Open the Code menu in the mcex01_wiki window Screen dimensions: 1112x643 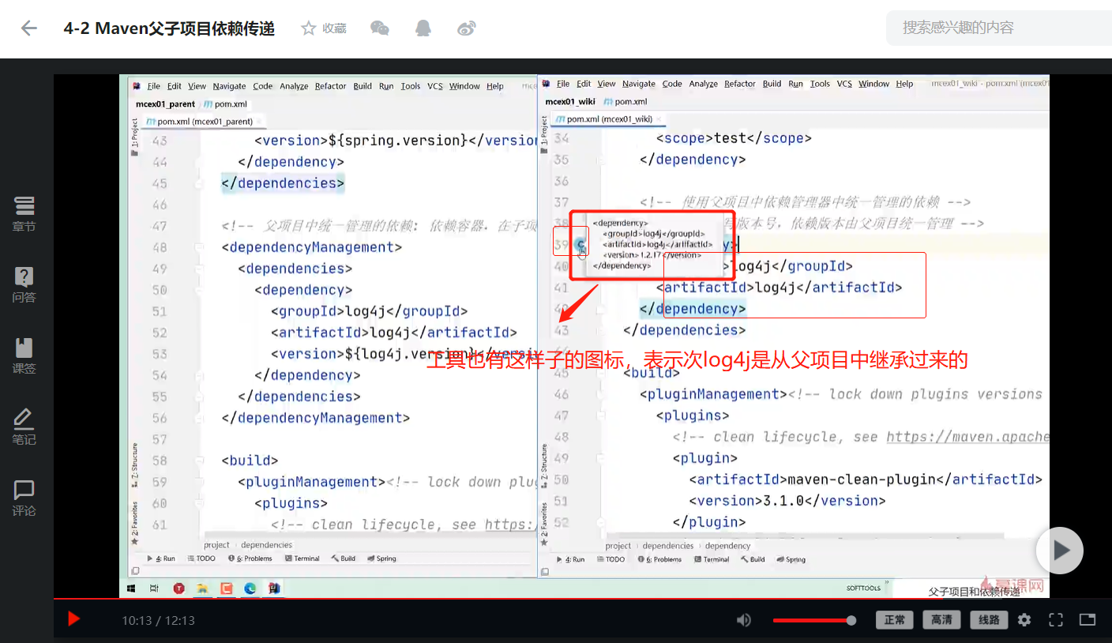tap(672, 84)
